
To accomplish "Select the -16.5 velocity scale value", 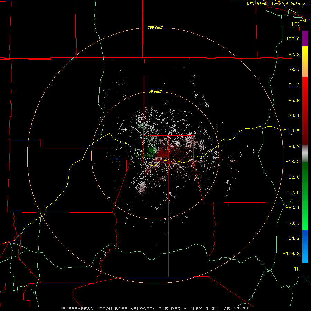I will click(293, 162).
